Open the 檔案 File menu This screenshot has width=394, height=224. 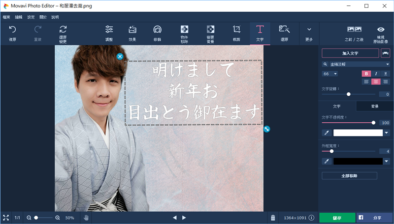(6, 17)
